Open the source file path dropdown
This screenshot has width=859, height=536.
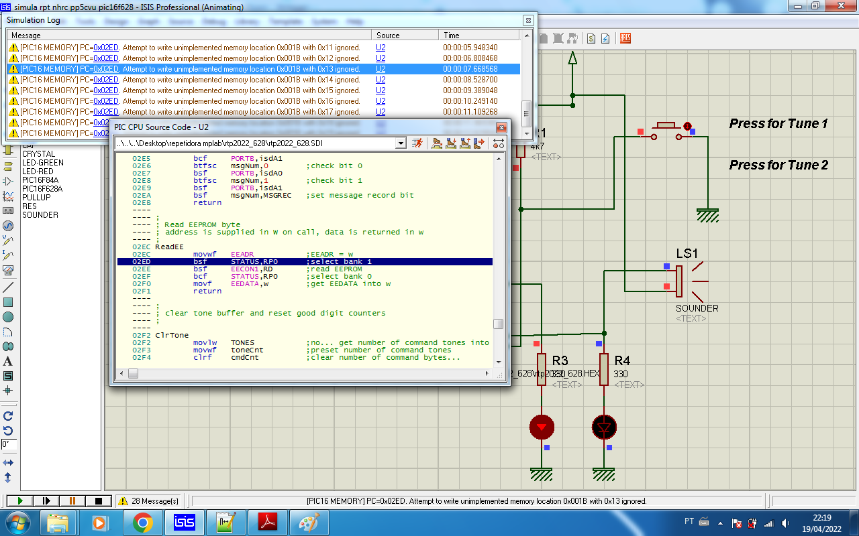[401, 143]
